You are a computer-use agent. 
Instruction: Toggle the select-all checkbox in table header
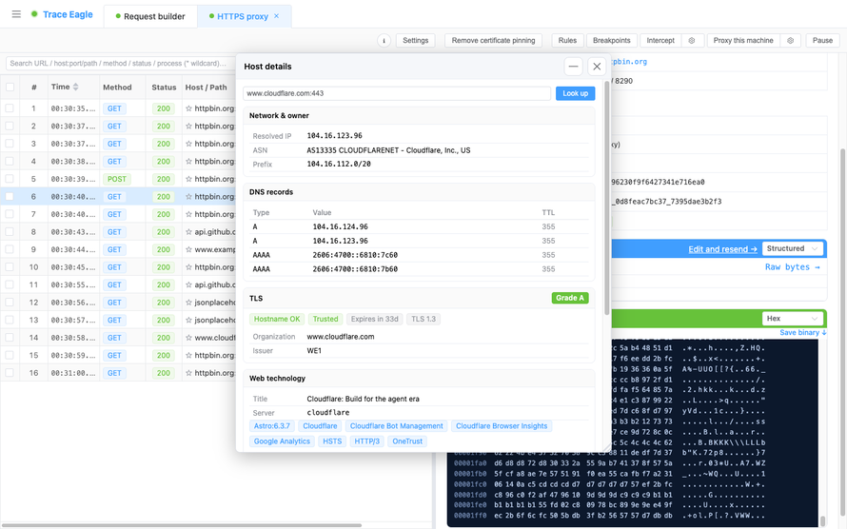tap(10, 87)
